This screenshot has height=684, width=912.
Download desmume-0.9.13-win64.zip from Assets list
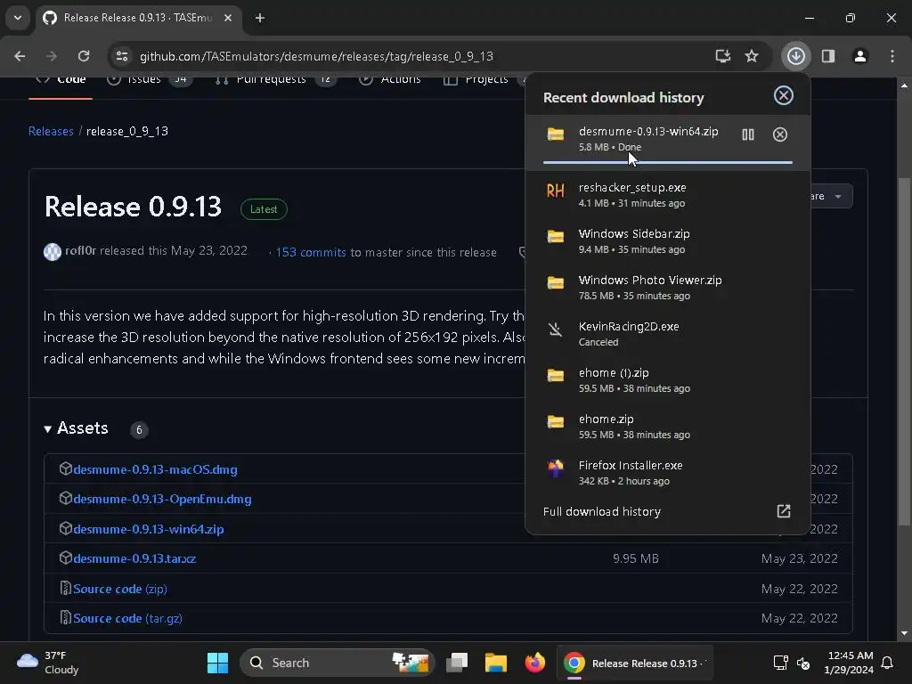point(149,529)
